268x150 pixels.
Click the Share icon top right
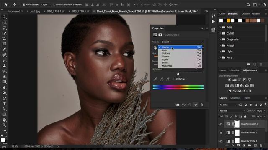coord(264,5)
